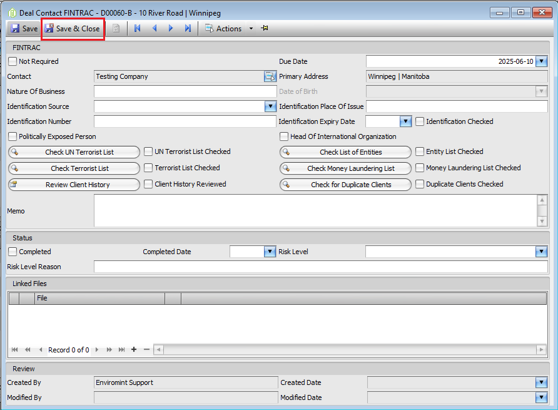Viewport: 558px width, 410px height.
Task: Open the Identification Expiry Date dropdown
Action: pos(405,121)
